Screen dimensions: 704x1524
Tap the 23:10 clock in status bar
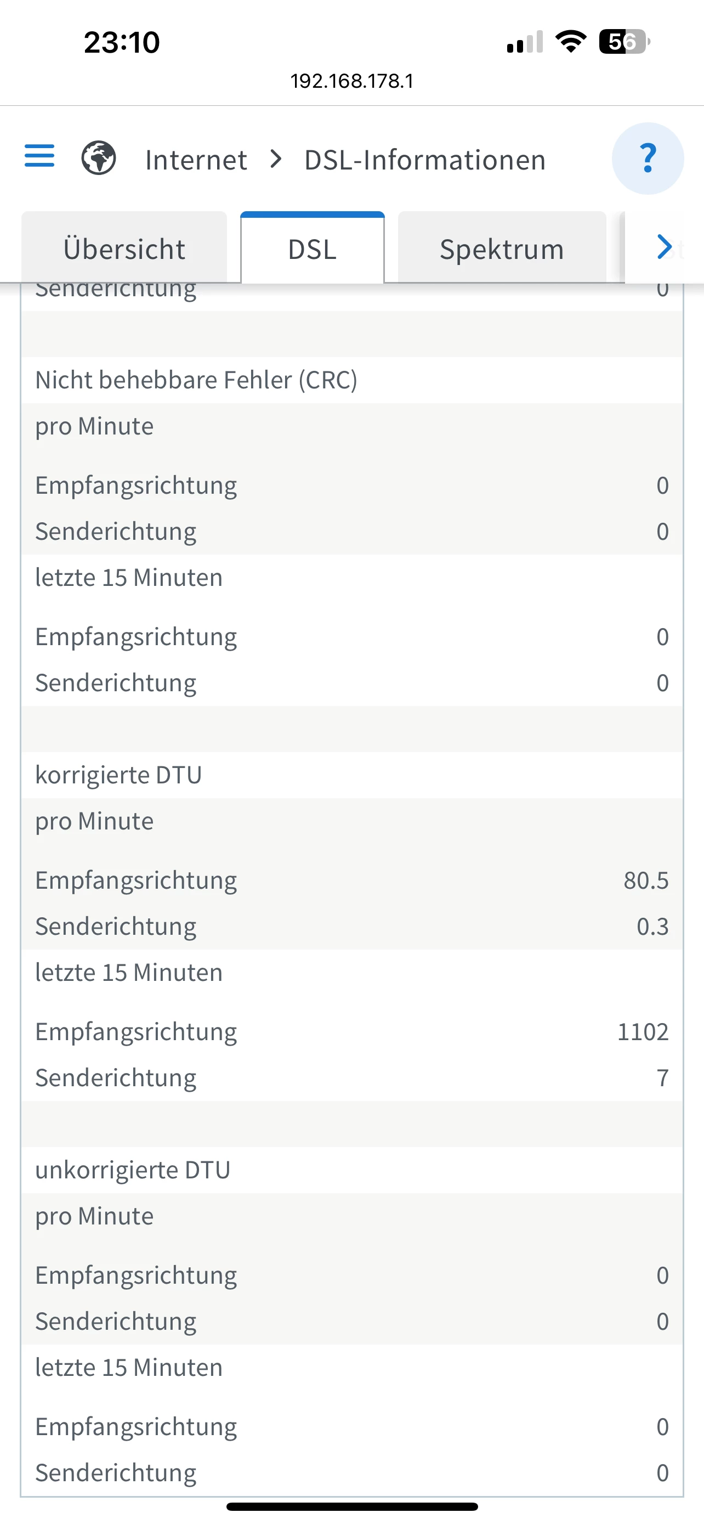(x=122, y=43)
